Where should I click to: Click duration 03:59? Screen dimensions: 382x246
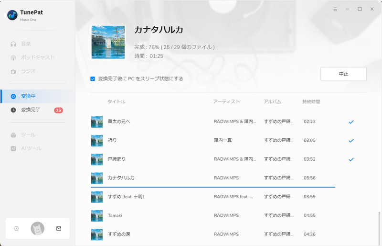(x=309, y=197)
